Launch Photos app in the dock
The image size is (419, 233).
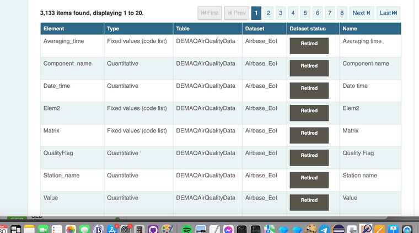71,229
